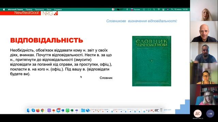Viewport: 218px width, 122px height.
Task: Open Excel from the dock
Action: click(72, 110)
